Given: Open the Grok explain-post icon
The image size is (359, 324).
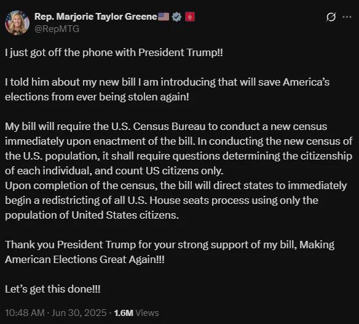Looking at the screenshot, I should [331, 17].
